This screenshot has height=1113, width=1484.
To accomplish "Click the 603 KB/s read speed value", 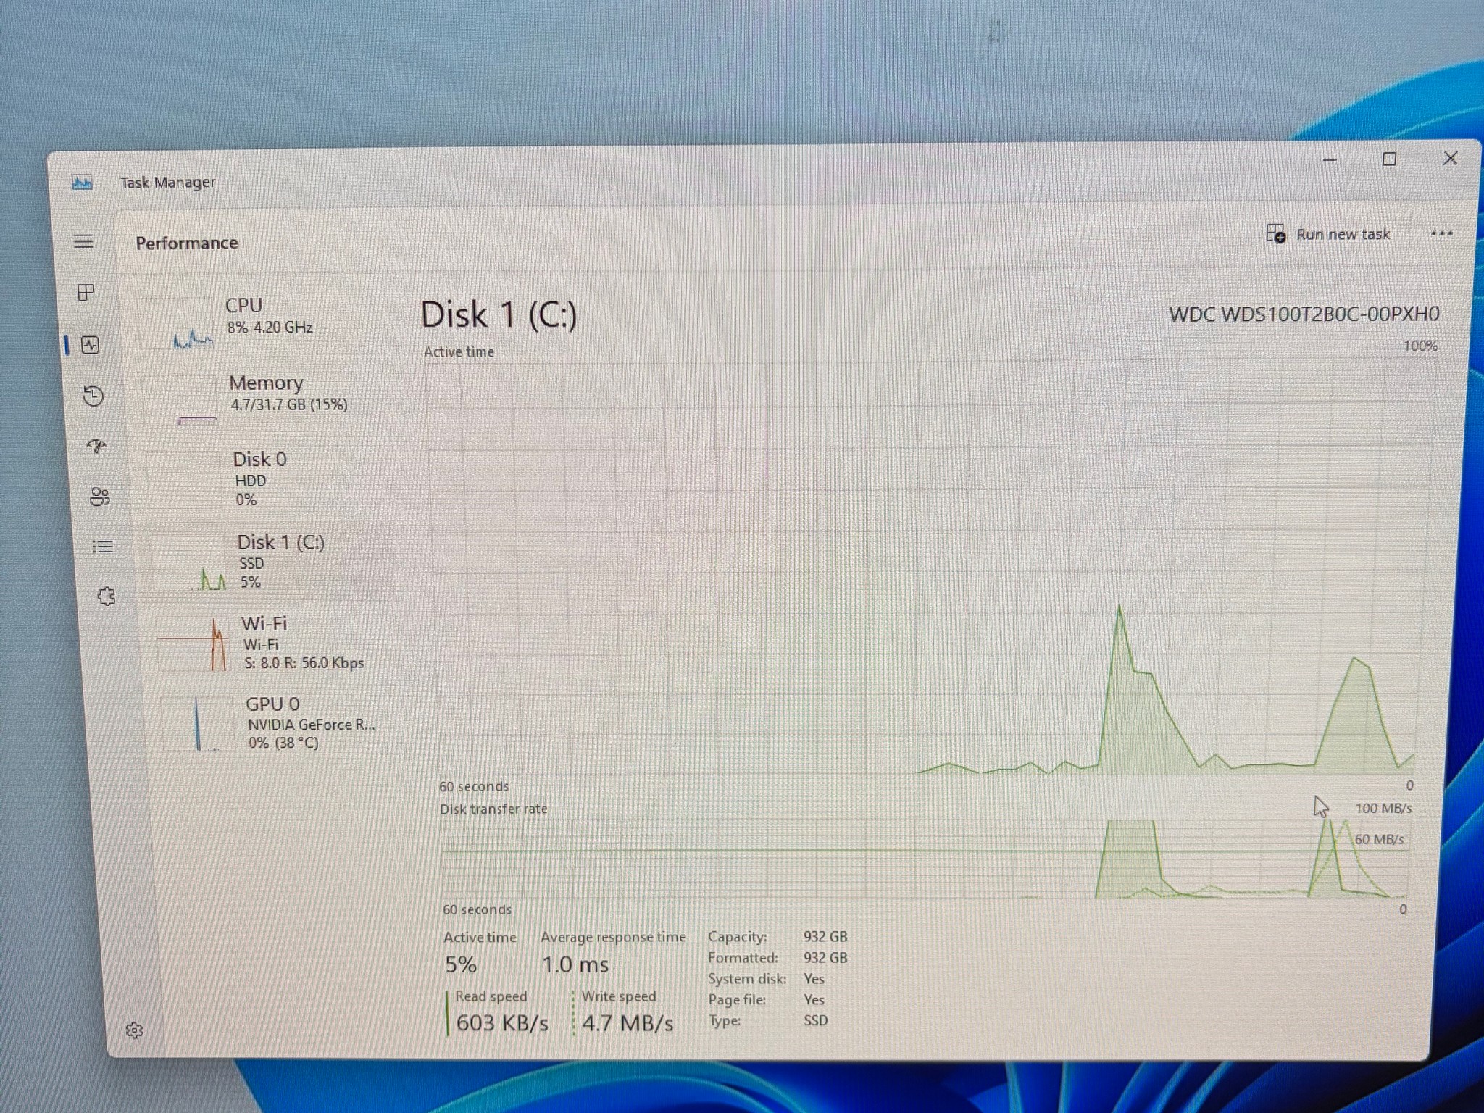I will [x=502, y=1023].
